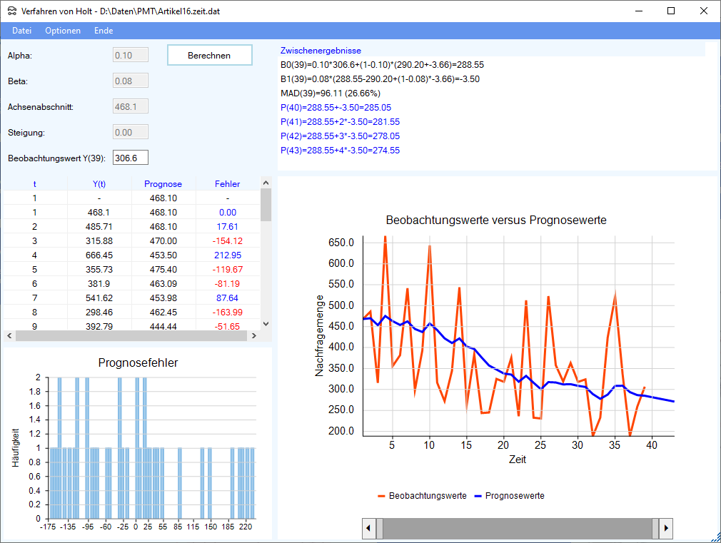Click the app icon in title bar

click(x=11, y=11)
